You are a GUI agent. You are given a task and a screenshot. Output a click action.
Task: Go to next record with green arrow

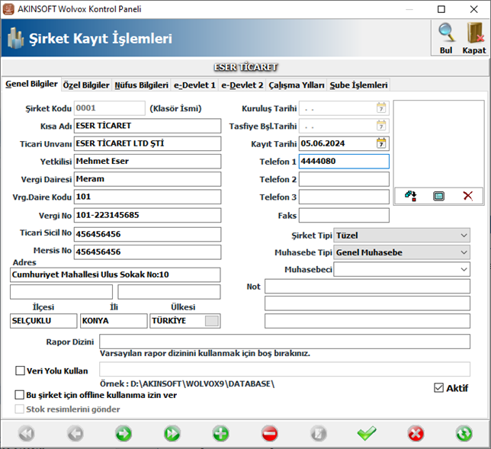point(124,434)
